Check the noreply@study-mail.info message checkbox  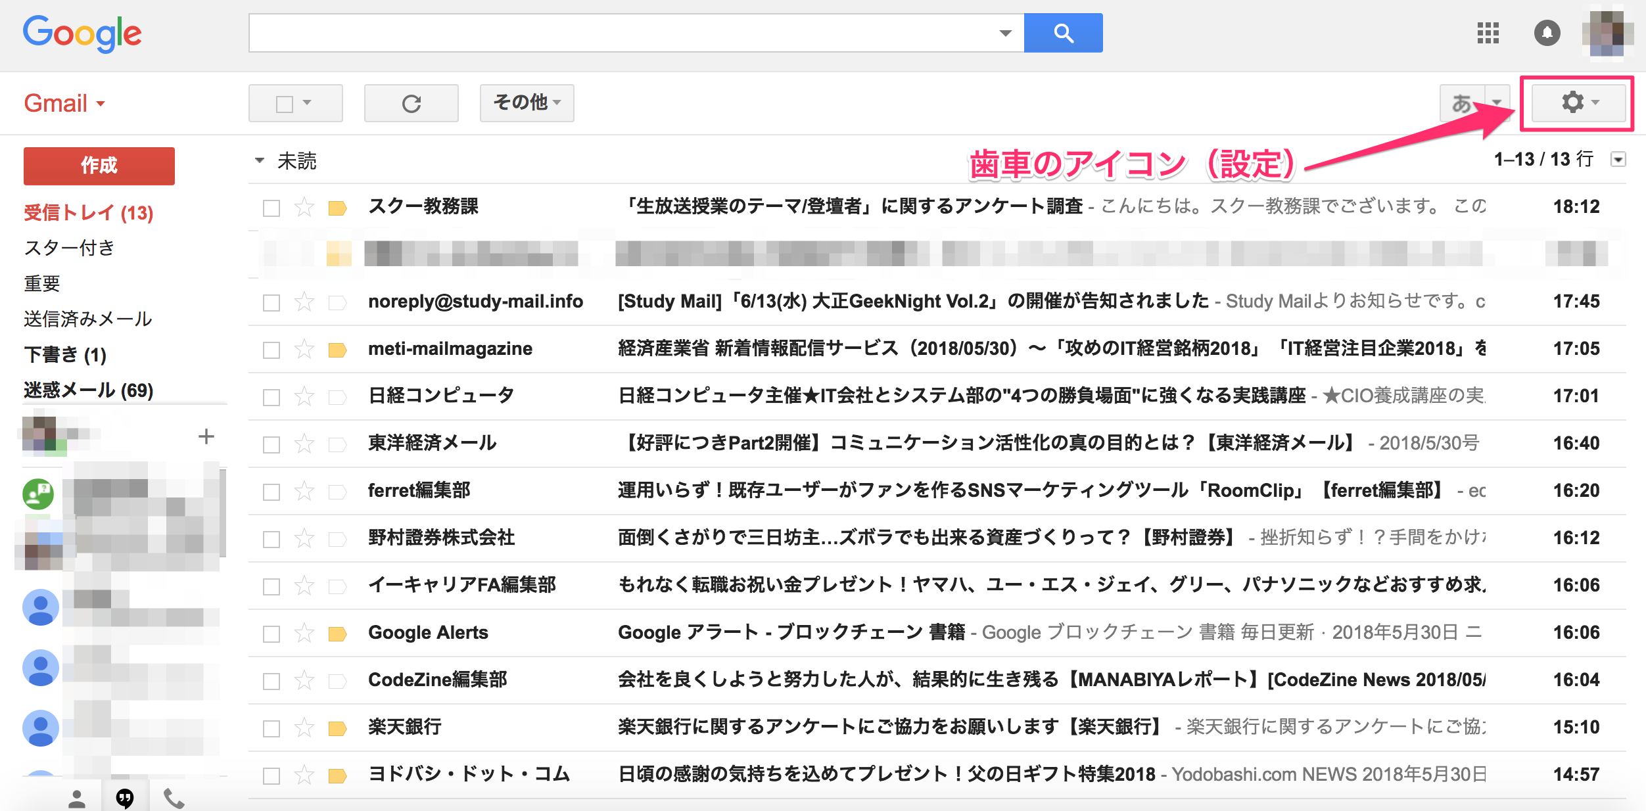[x=271, y=303]
